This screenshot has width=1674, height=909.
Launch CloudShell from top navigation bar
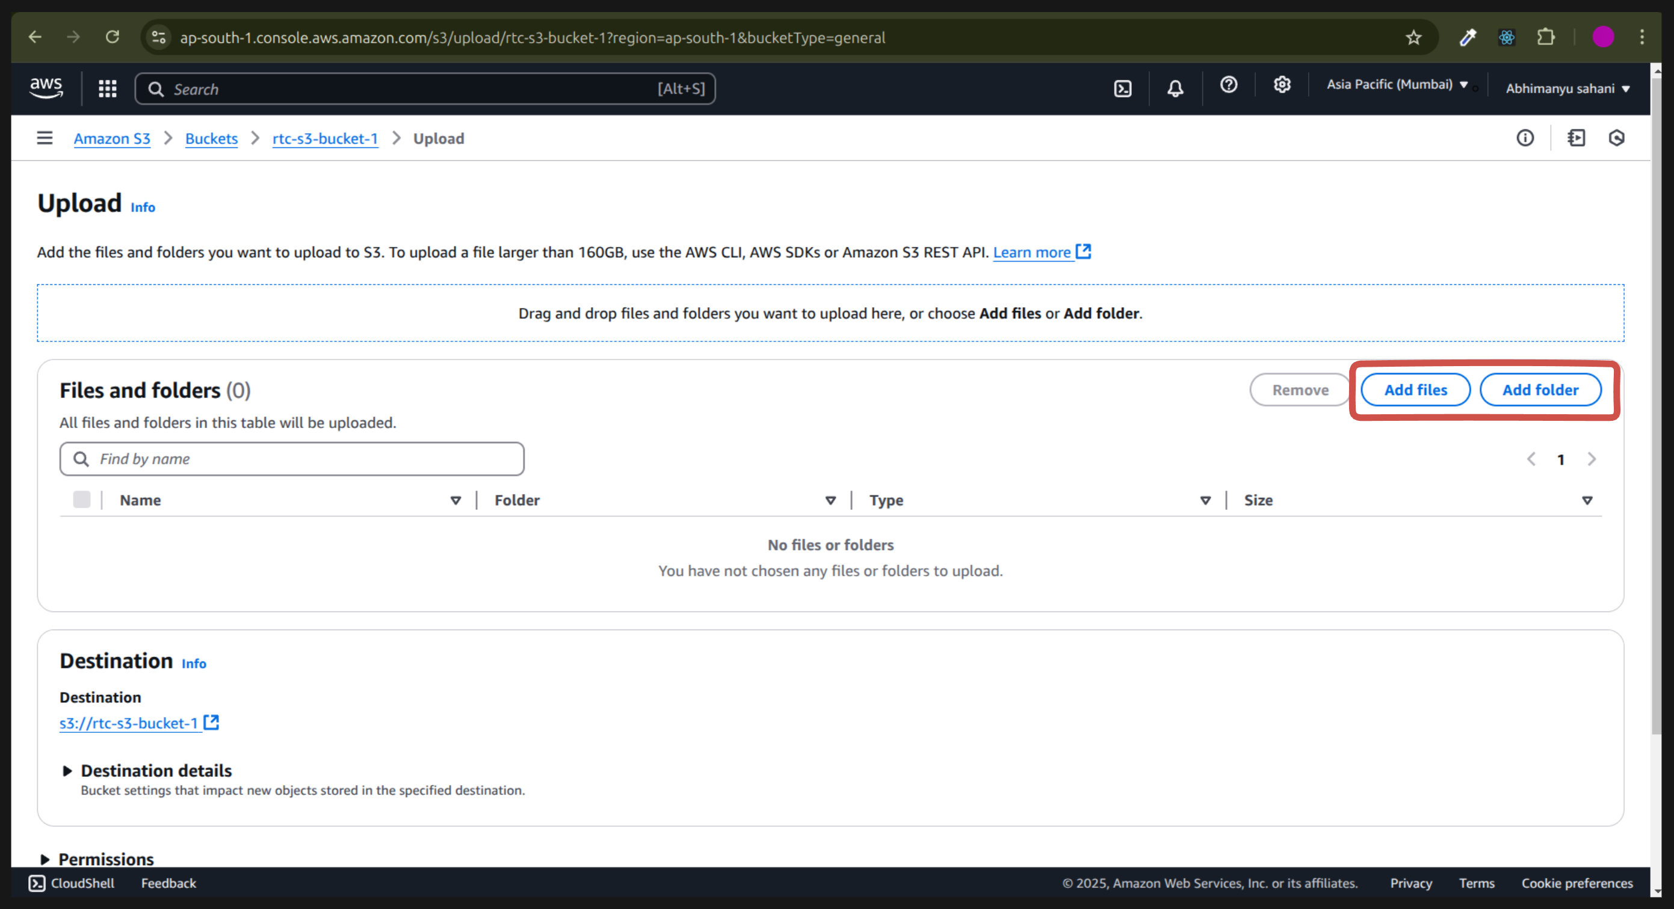pyautogui.click(x=1122, y=88)
